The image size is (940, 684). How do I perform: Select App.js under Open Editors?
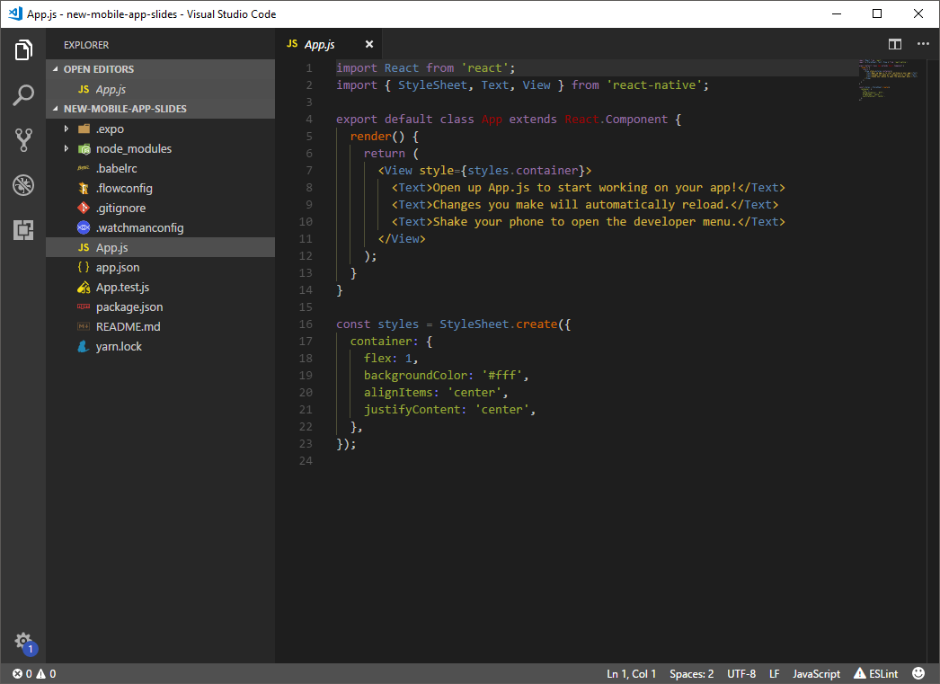pyautogui.click(x=161, y=89)
